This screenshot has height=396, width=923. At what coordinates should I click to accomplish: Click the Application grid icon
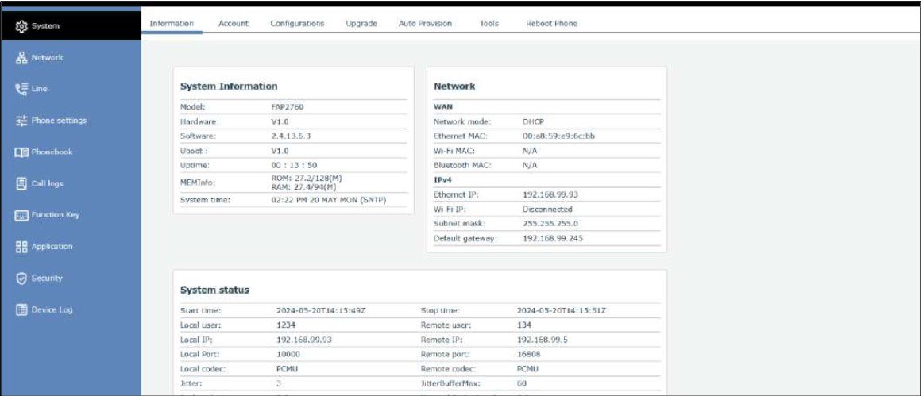21,247
